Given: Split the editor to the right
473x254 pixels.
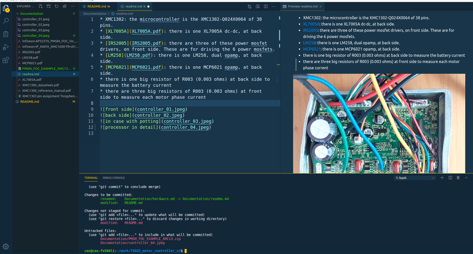Looking at the screenshot, I should 266,6.
